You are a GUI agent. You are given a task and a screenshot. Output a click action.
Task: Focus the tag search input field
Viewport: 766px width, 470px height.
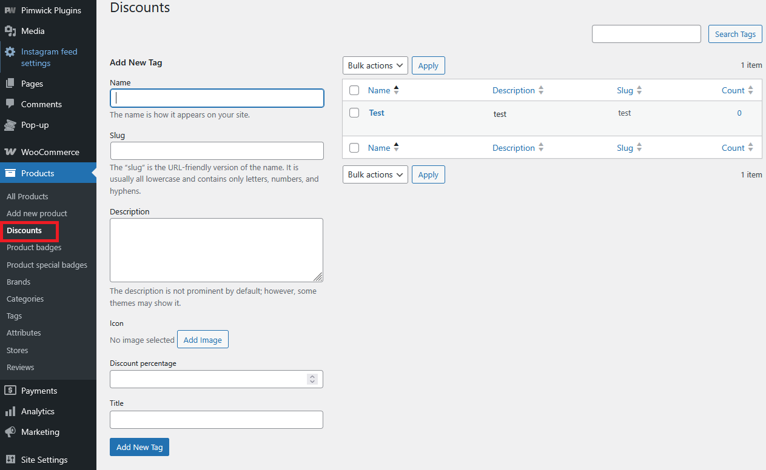pos(647,34)
